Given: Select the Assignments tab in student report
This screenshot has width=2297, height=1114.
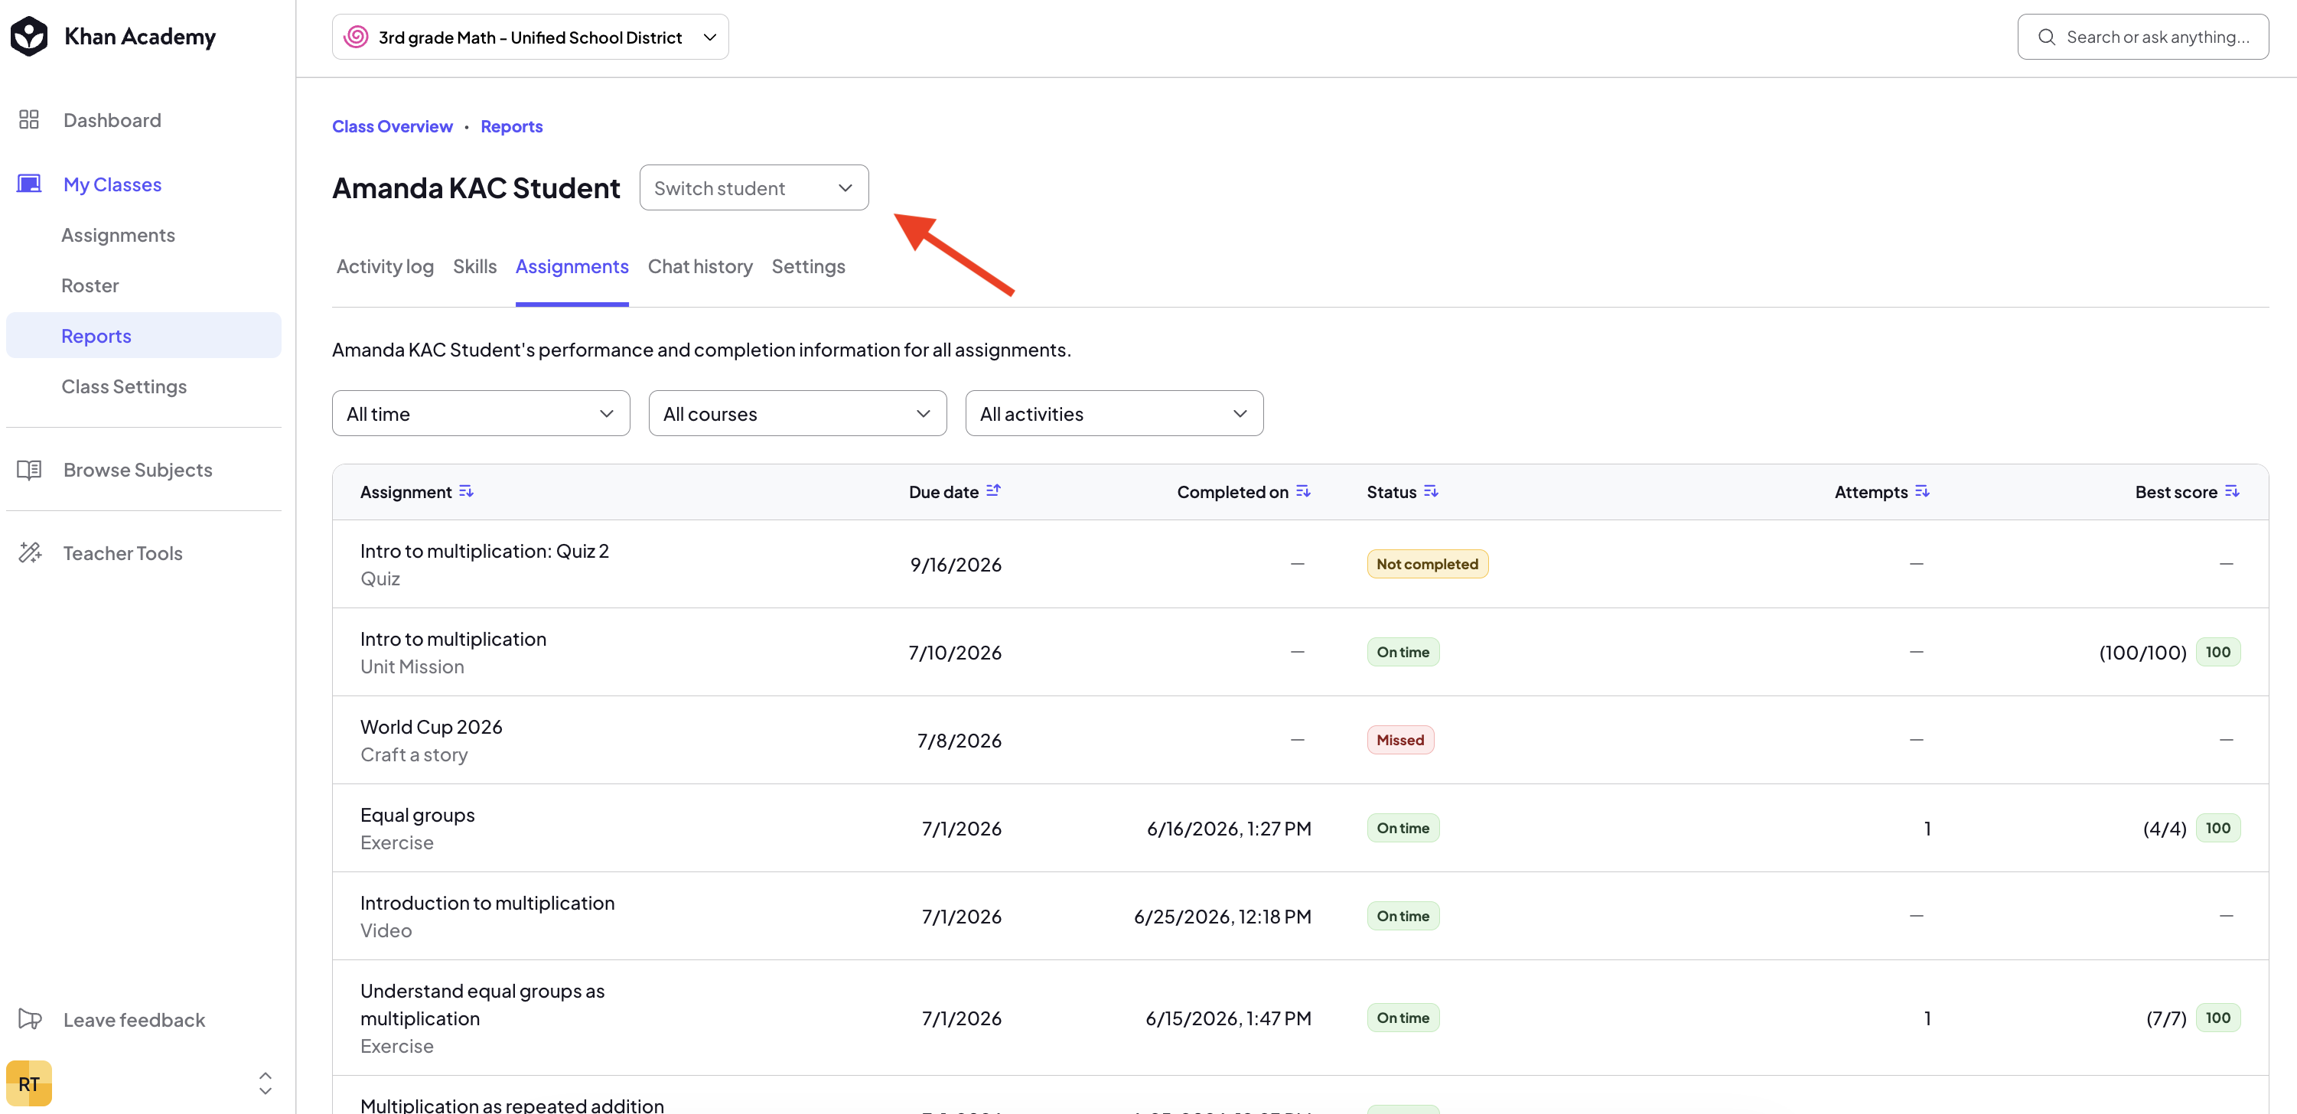Looking at the screenshot, I should 572,265.
